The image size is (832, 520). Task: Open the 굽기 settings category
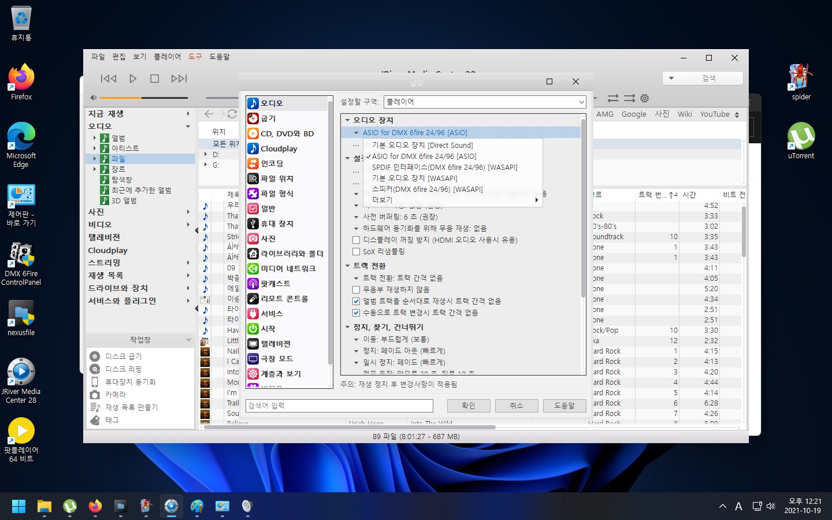click(287, 118)
